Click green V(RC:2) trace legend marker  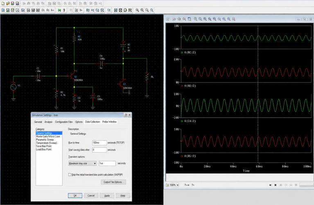(x=182, y=52)
